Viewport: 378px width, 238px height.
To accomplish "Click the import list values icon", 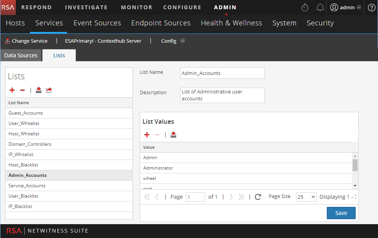I will [173, 135].
